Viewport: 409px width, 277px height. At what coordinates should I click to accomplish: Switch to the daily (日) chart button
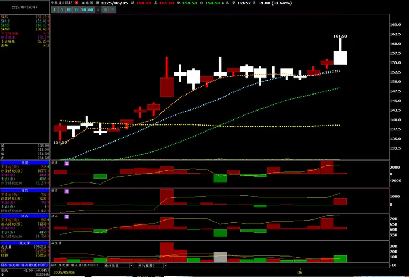(98, 9)
